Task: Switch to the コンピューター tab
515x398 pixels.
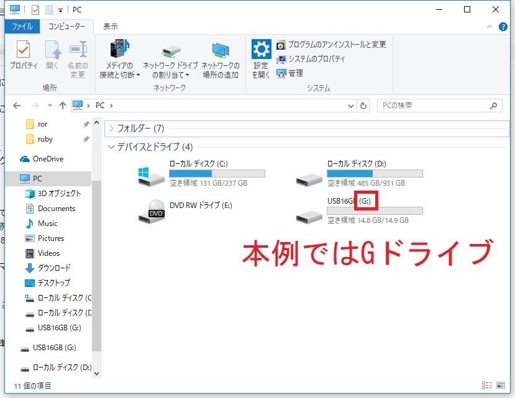Action: pyautogui.click(x=66, y=26)
